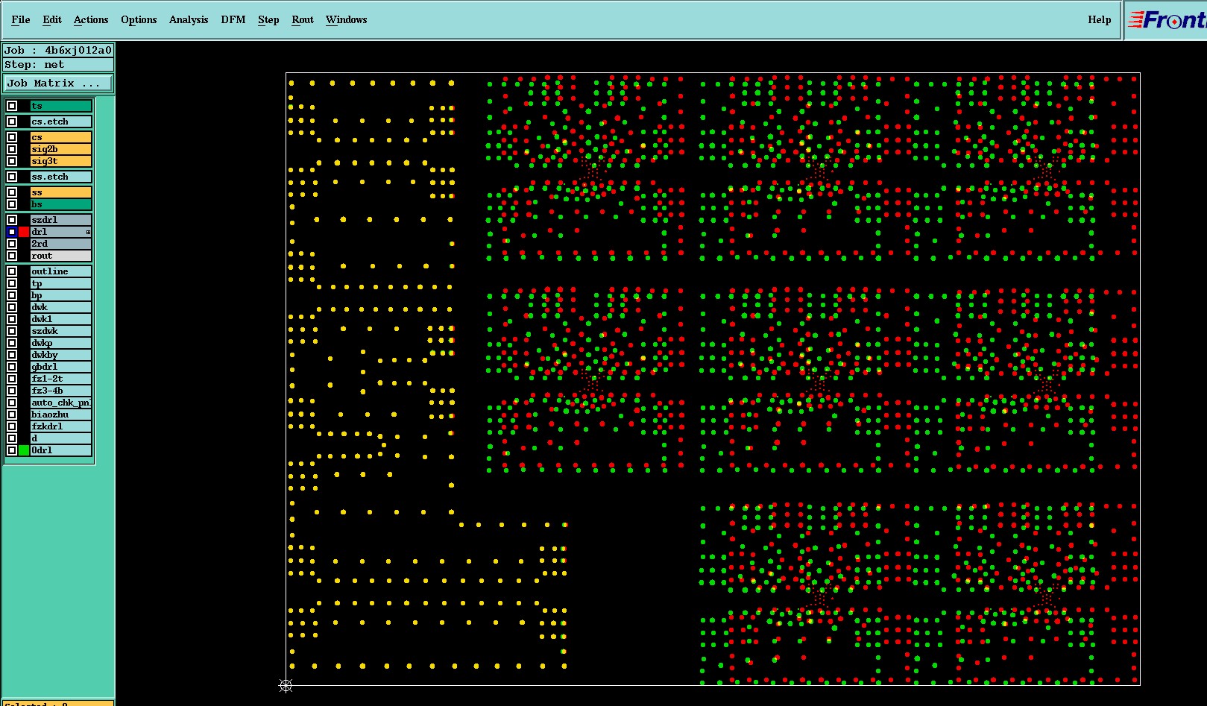Select the d layer name
The height and width of the screenshot is (706, 1207).
click(61, 438)
